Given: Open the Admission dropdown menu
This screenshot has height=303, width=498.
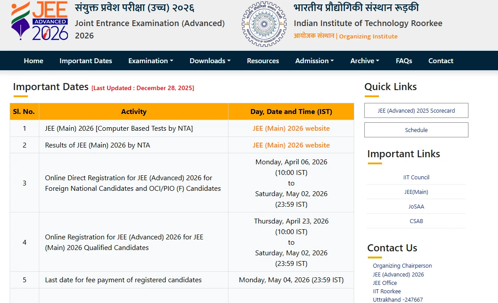Looking at the screenshot, I should (314, 61).
